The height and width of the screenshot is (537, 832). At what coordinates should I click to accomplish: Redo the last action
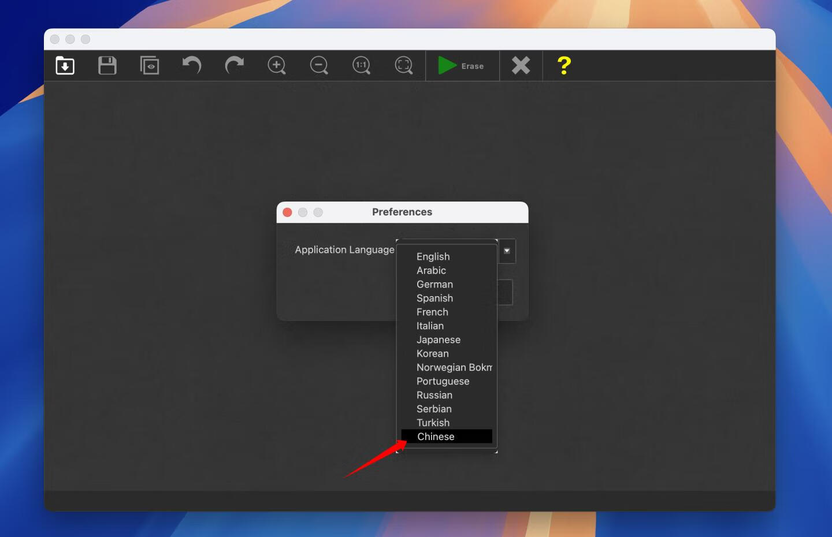[x=234, y=65]
